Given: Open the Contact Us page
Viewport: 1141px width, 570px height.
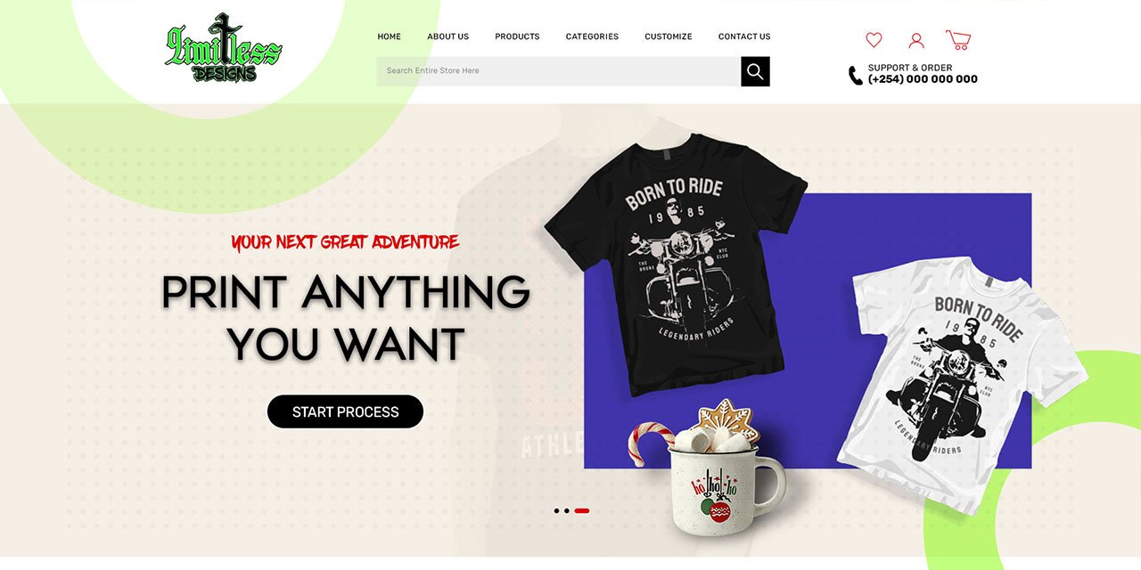Looking at the screenshot, I should point(744,37).
